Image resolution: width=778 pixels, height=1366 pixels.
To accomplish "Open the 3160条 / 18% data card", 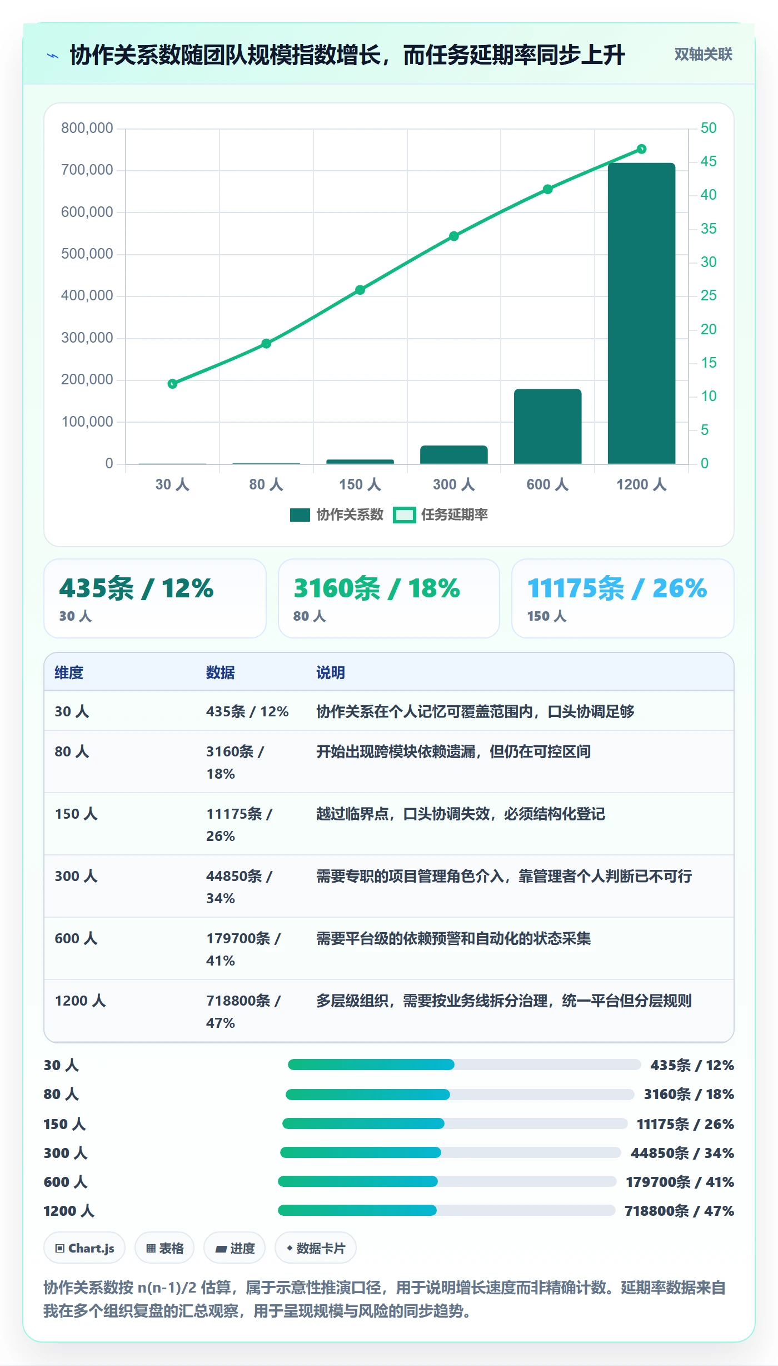I will click(x=389, y=598).
